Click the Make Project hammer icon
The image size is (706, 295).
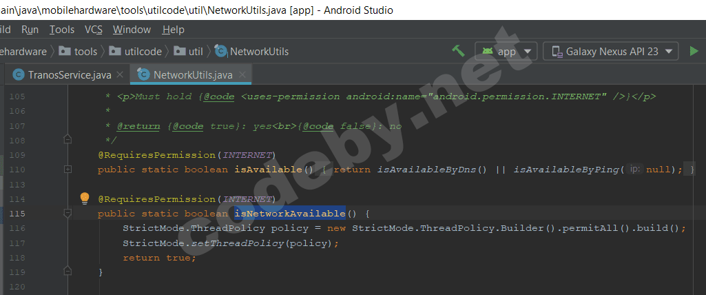[x=458, y=51]
